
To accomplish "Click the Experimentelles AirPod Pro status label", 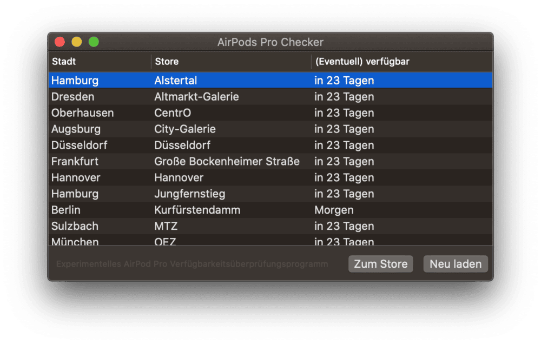I will pyautogui.click(x=192, y=264).
